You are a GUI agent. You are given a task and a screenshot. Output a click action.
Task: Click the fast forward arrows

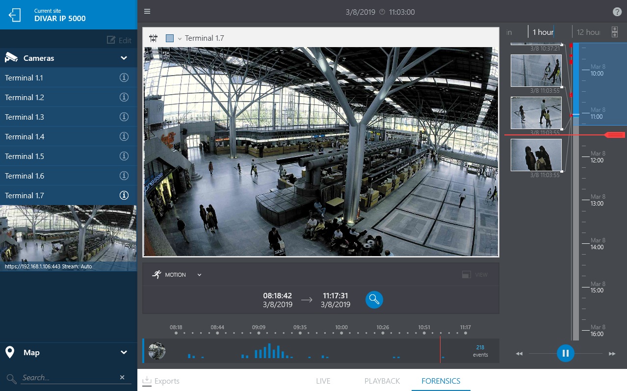(x=612, y=354)
